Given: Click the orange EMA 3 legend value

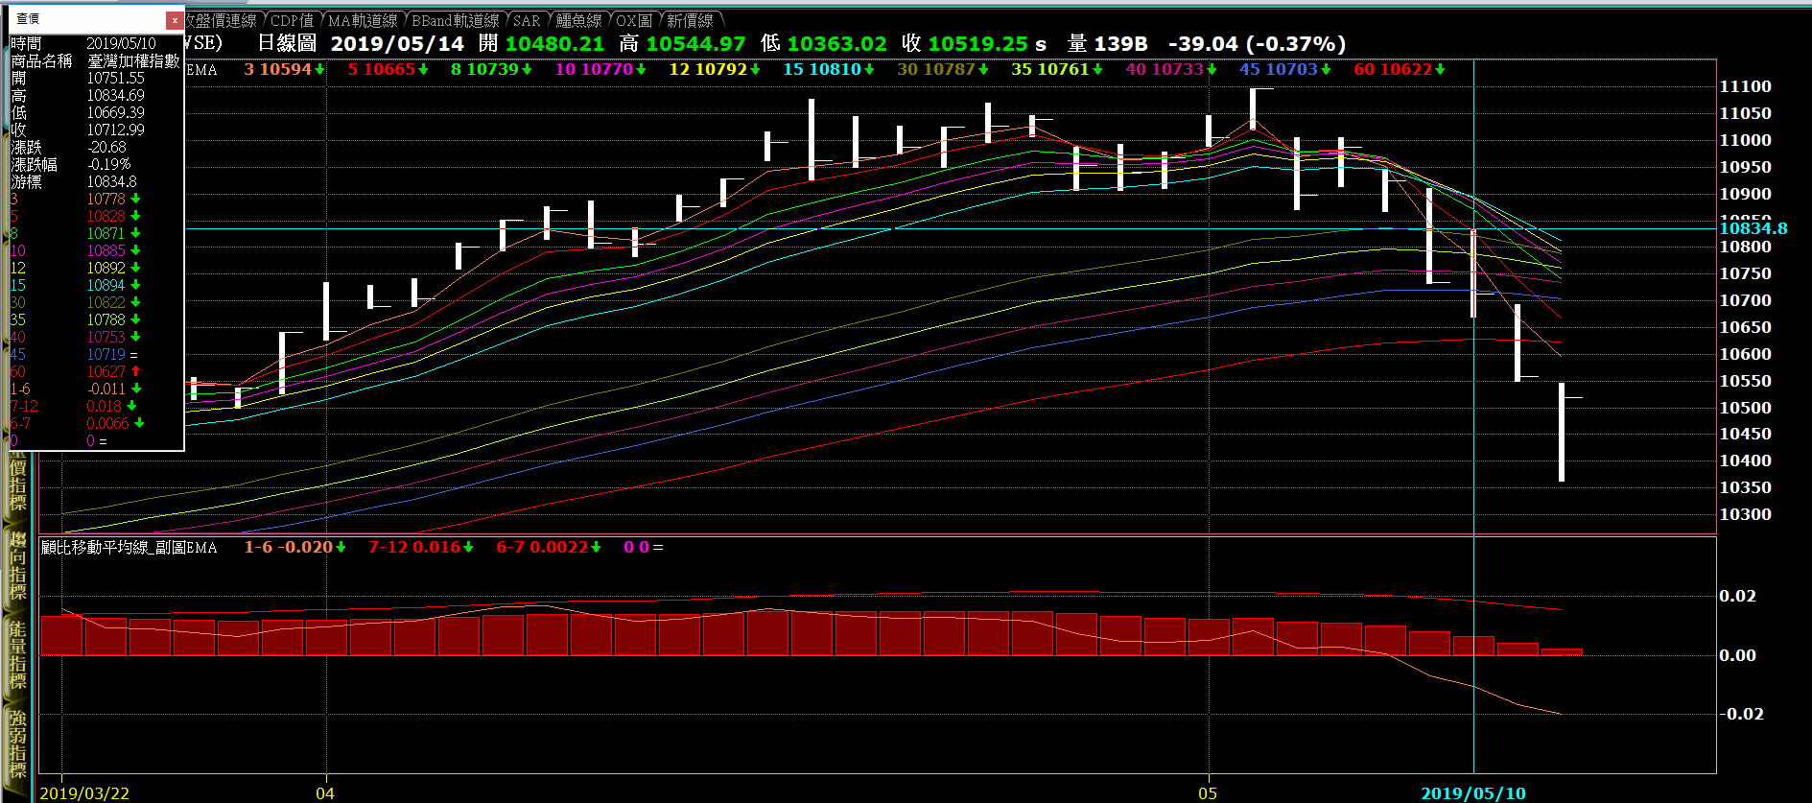Looking at the screenshot, I should [x=284, y=69].
